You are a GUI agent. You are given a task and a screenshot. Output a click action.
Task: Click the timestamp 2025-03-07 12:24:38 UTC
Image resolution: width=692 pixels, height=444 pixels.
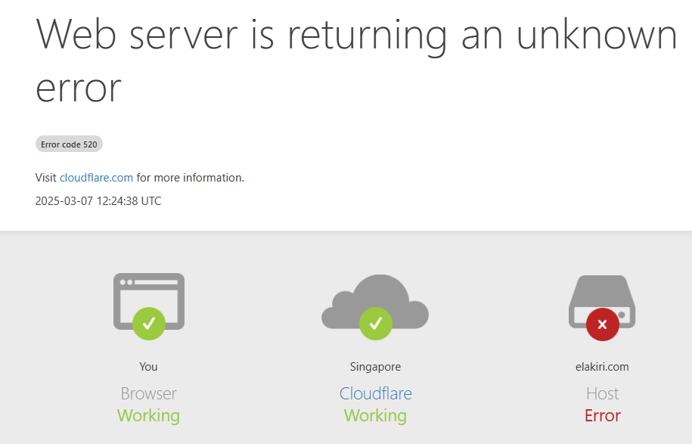point(98,200)
